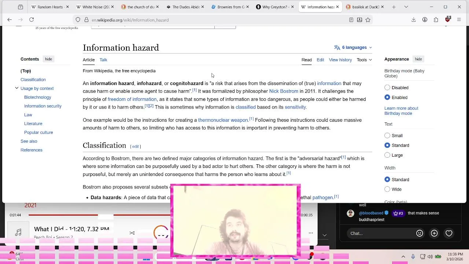Image resolution: width=469 pixels, height=264 pixels.
Task: Open a new browser tab
Action: [x=394, y=7]
